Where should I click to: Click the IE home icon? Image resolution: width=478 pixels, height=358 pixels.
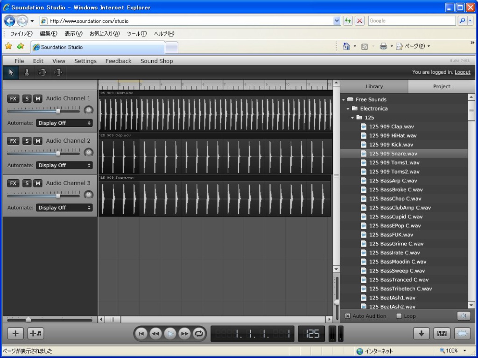pyautogui.click(x=346, y=46)
